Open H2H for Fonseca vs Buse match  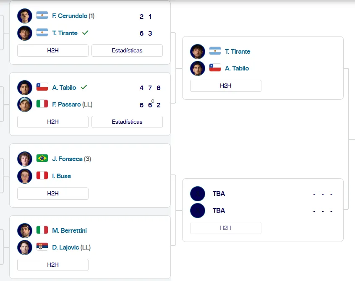53,194
